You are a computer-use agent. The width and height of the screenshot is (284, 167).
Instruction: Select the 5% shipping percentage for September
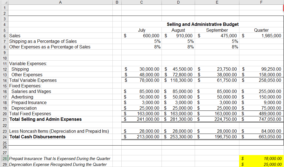click(217, 41)
